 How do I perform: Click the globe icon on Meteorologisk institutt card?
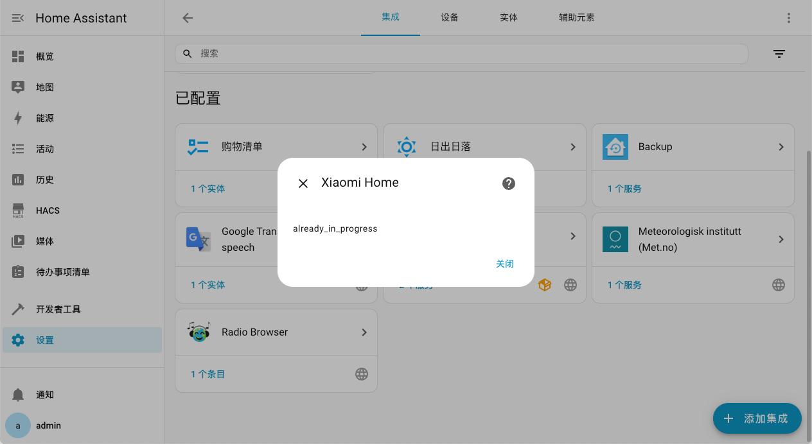[x=778, y=284]
